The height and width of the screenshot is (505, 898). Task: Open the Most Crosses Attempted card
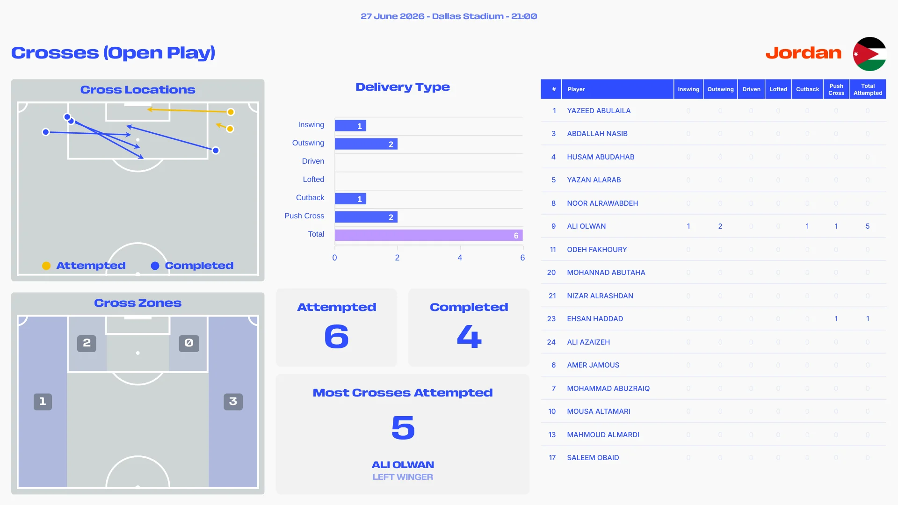pos(403,434)
